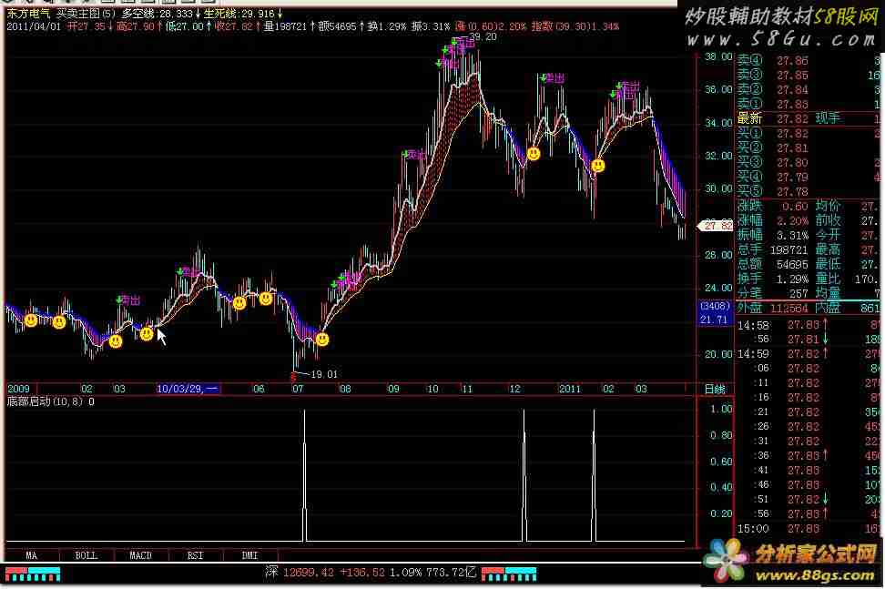This screenshot has width=885, height=589.
Task: Click the 振幅 3.31% value in the quote panel
Action: (x=793, y=236)
